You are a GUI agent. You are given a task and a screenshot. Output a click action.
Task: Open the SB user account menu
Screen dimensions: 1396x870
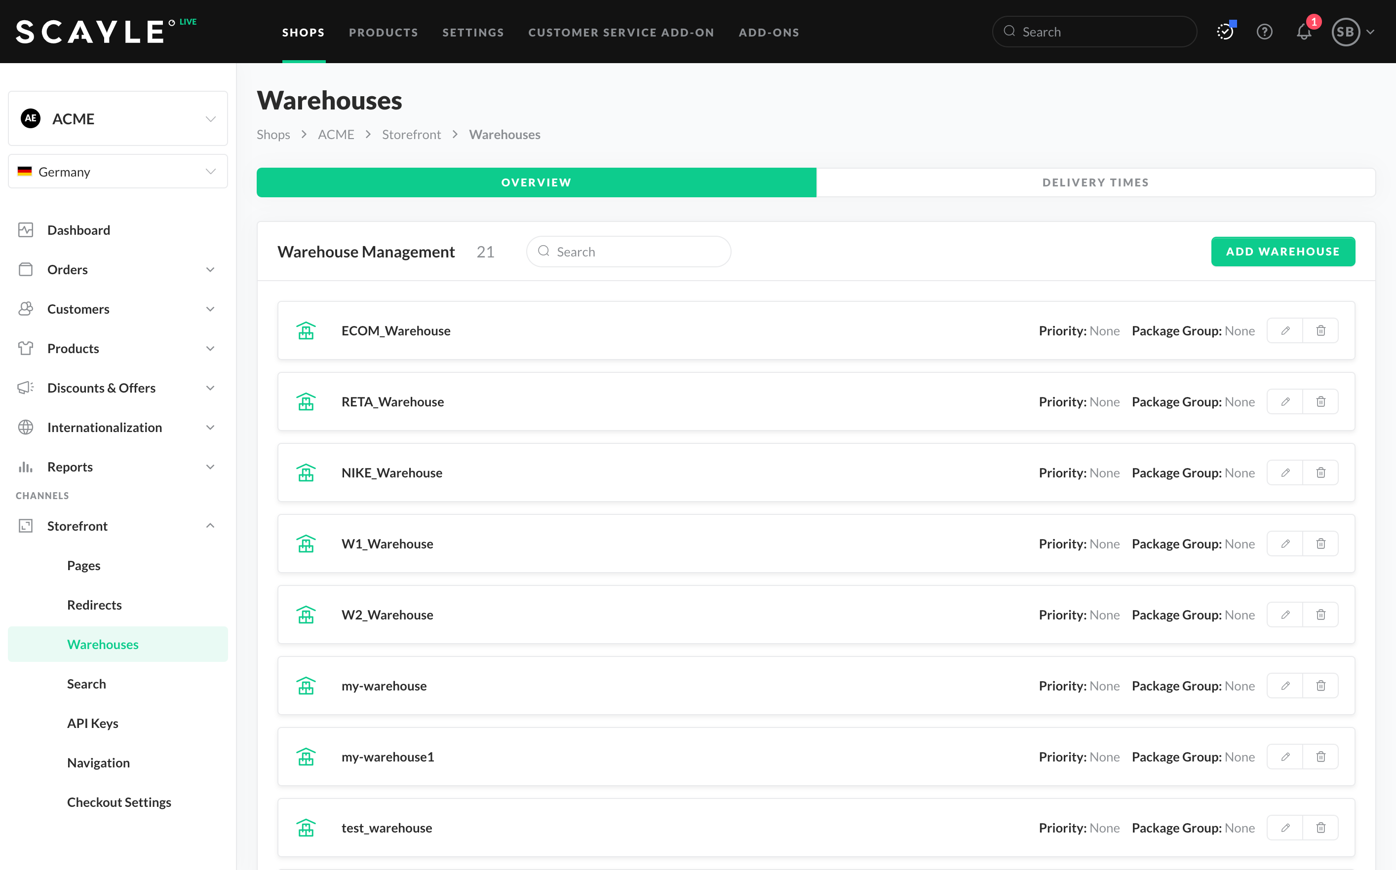(1352, 32)
